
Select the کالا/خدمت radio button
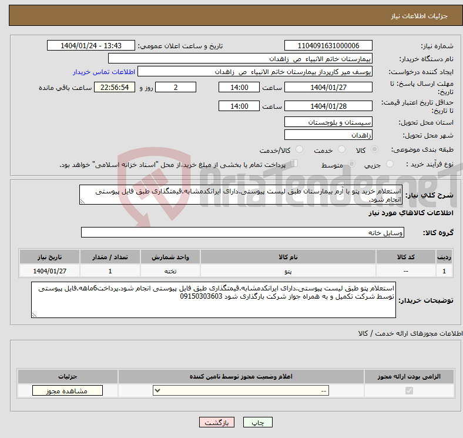coord(300,149)
